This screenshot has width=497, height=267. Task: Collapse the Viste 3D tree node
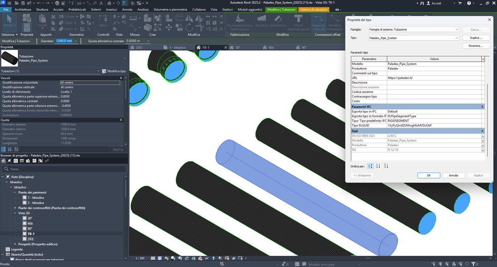click(x=15, y=212)
